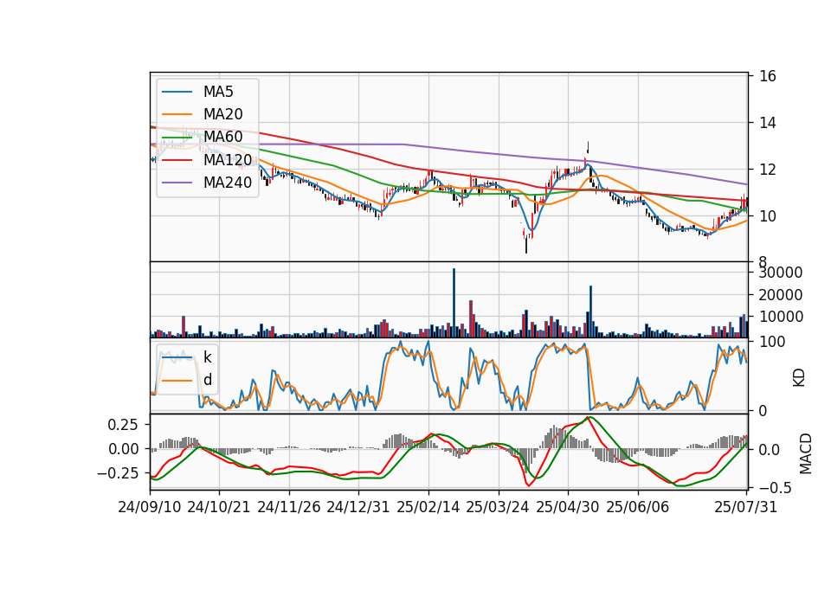The height and width of the screenshot is (597, 831).
Task: Click the second-tallest volume bar near 25/04/30
Action: click(590, 311)
